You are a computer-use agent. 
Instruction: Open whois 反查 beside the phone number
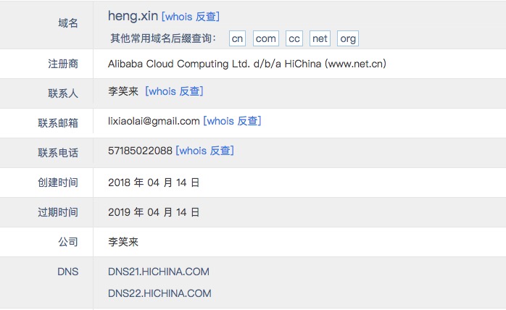point(204,151)
